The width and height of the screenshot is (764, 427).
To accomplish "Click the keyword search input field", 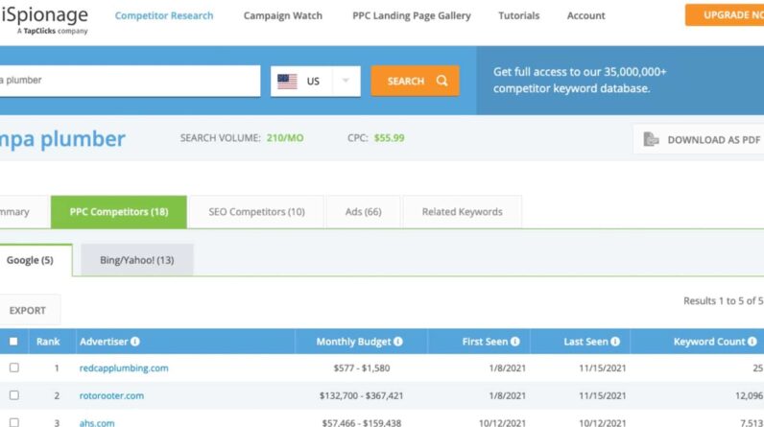I will click(130, 81).
